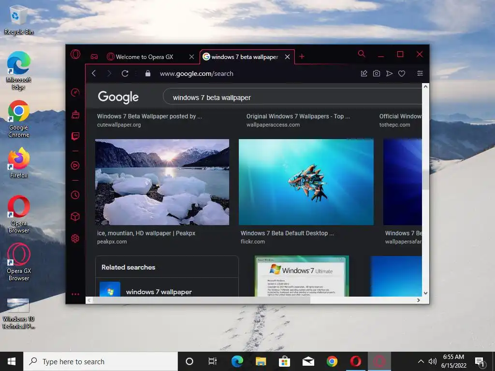Click related search 'windows 7 wallpaper'
495x371 pixels.
(x=159, y=292)
